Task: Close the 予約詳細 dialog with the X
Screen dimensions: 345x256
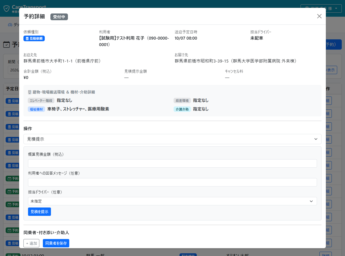Action: coord(319,16)
